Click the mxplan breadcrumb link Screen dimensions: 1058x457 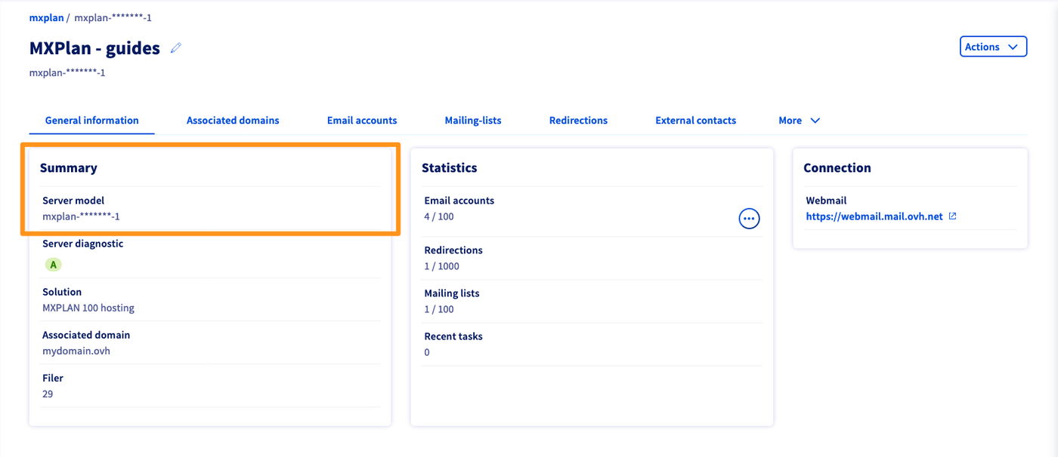click(x=46, y=17)
